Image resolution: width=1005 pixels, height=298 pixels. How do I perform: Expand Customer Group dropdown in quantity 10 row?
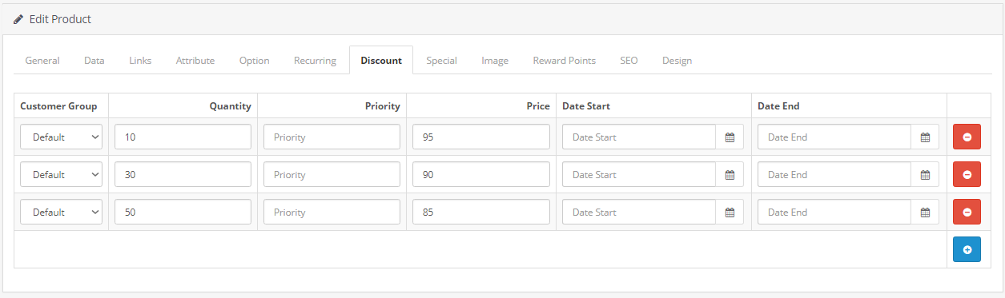61,137
